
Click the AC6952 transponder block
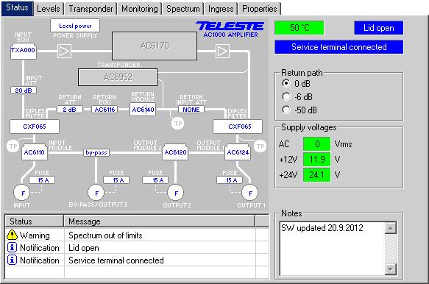118,77
